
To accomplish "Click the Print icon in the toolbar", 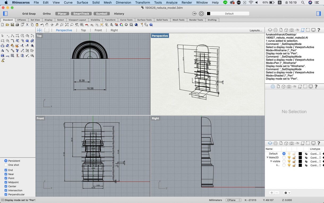I will coord(17,25).
